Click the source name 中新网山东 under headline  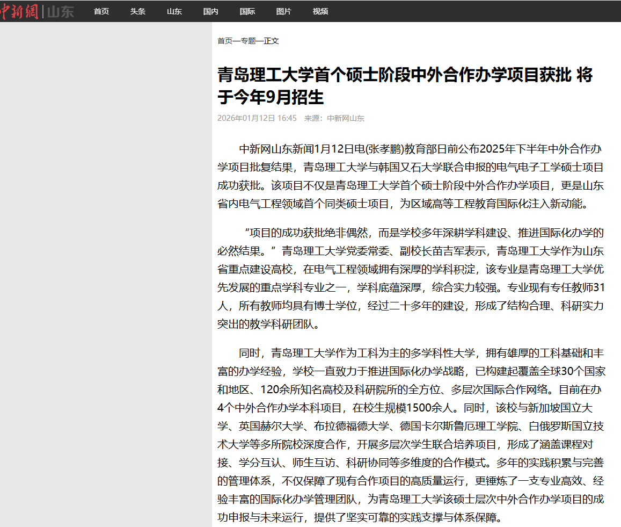[x=346, y=118]
